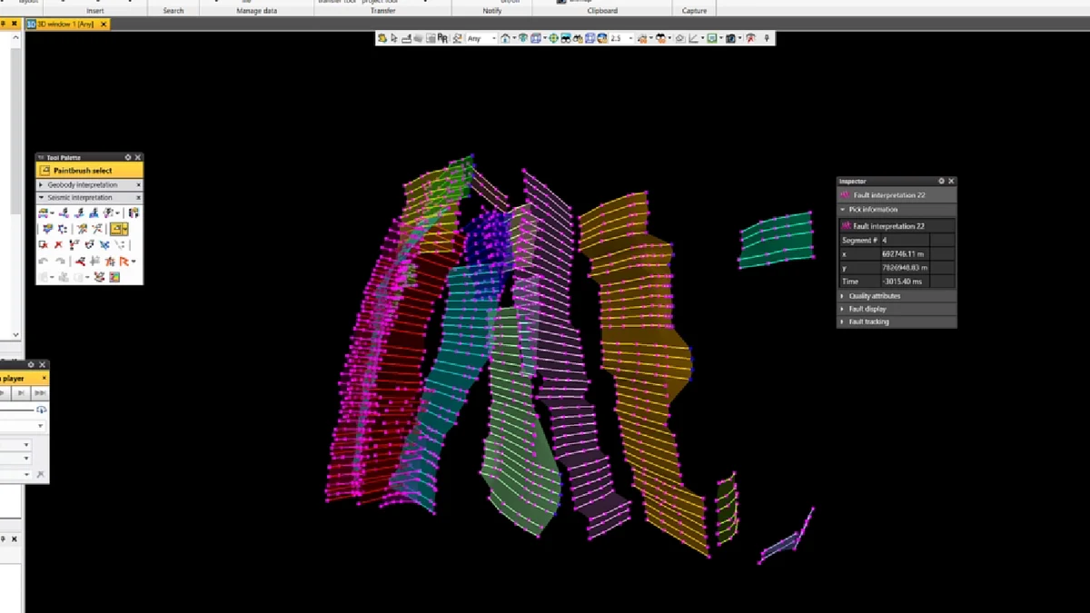
Task: Click Fault interpretation 22 row in pick table
Action: [x=897, y=226]
